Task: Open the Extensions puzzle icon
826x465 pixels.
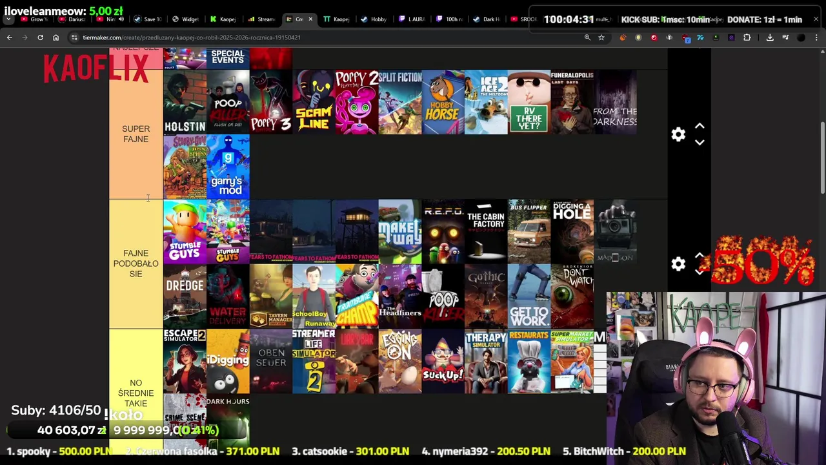Action: pyautogui.click(x=747, y=37)
